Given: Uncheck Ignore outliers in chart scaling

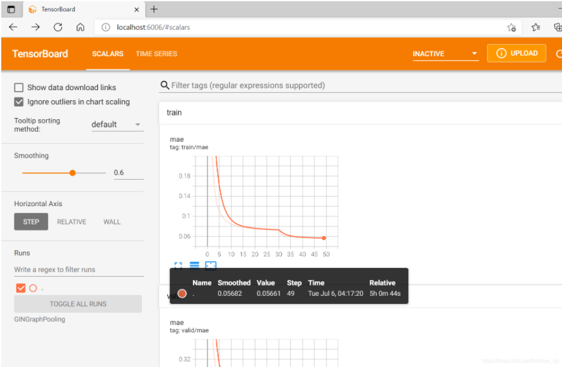Looking at the screenshot, I should (x=19, y=102).
